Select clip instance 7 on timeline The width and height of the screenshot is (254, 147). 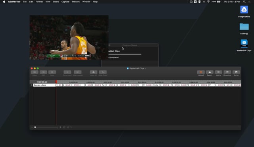(111, 85)
